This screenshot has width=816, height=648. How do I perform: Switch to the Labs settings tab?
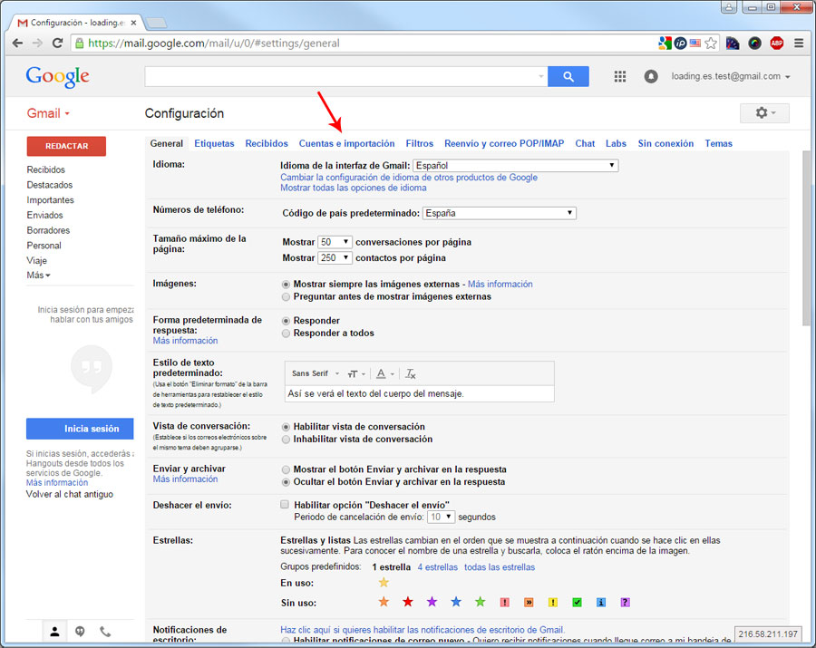(x=616, y=143)
